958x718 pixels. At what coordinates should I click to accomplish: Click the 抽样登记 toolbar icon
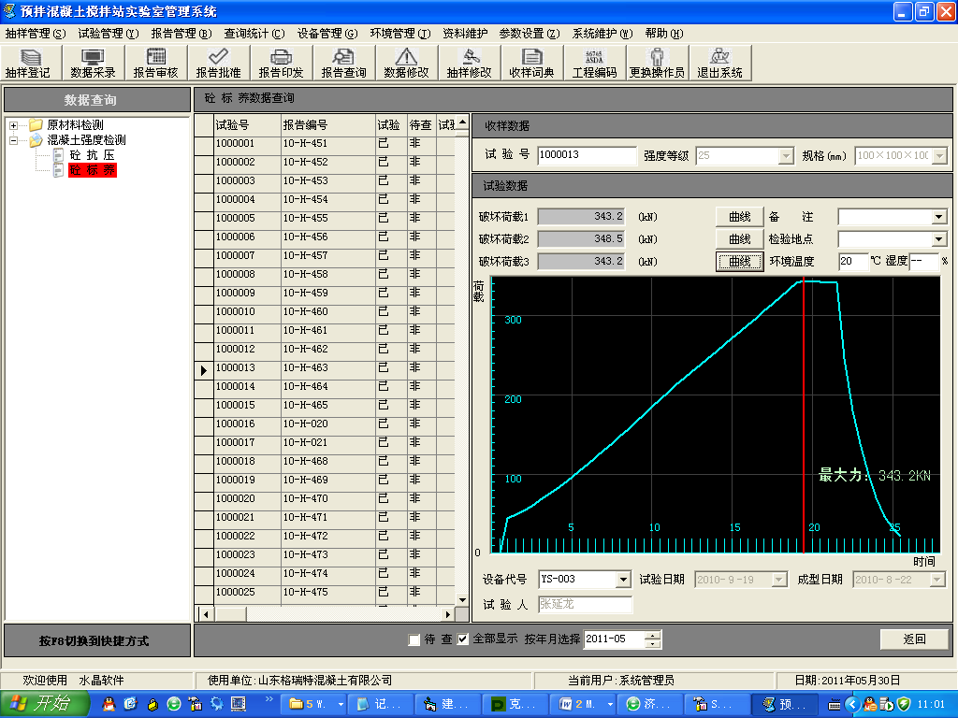point(28,63)
